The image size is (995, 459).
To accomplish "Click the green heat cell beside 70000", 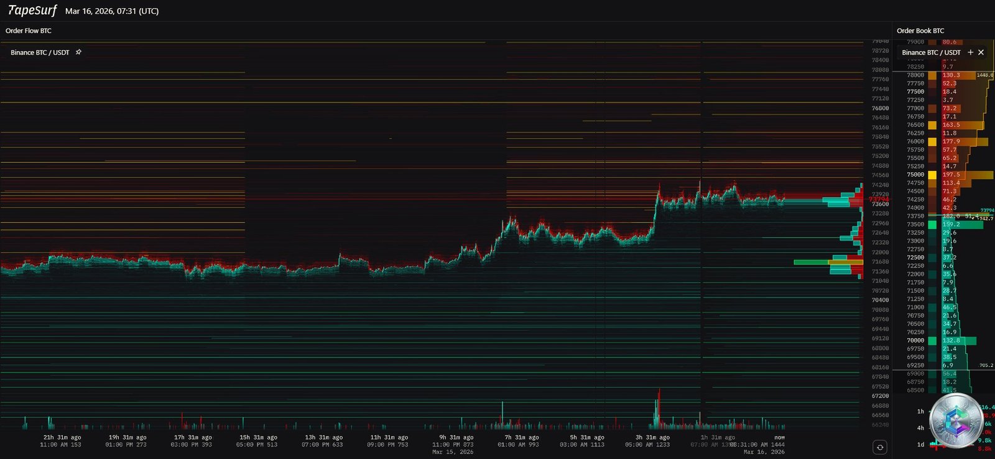I will [932, 341].
